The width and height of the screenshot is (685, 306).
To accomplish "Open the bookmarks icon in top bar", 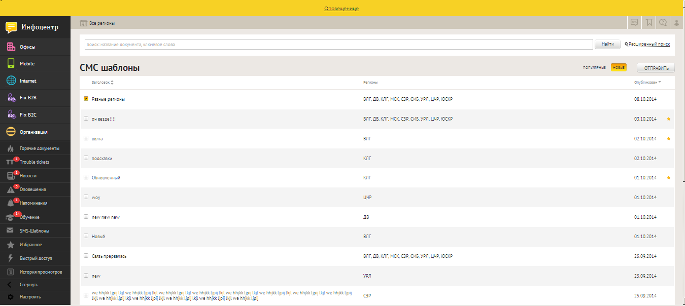I will (x=649, y=22).
